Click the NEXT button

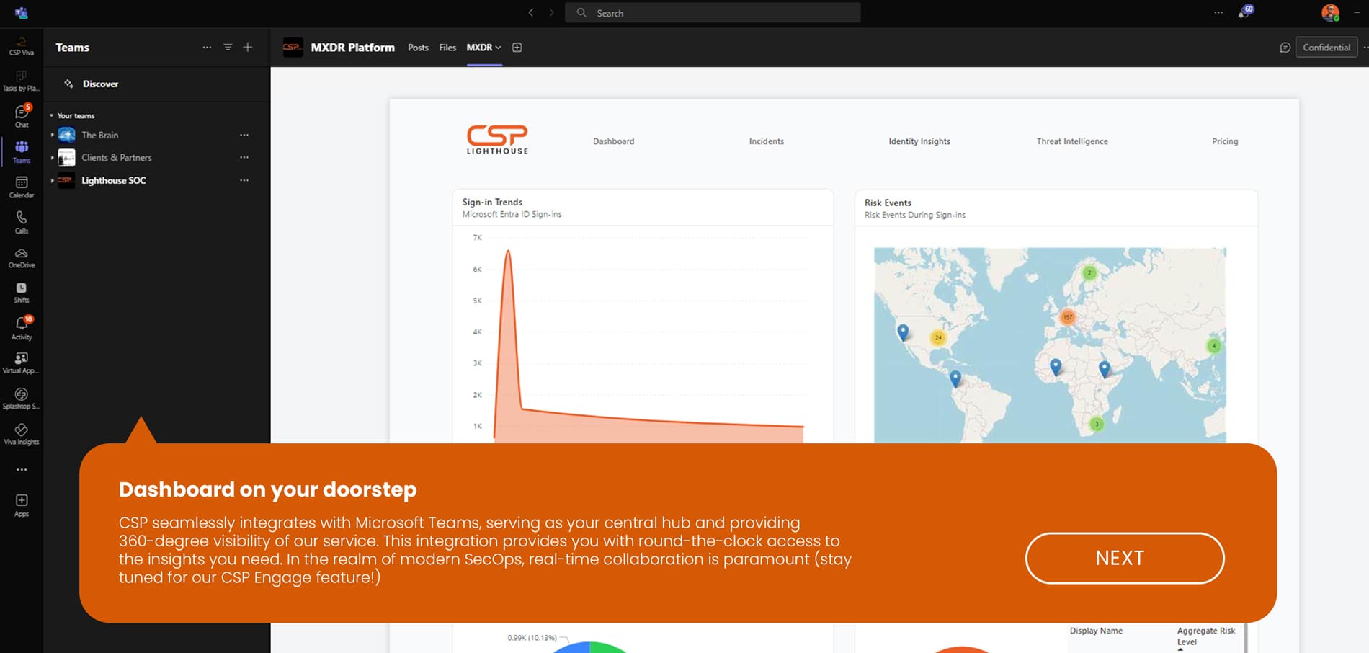click(x=1125, y=558)
